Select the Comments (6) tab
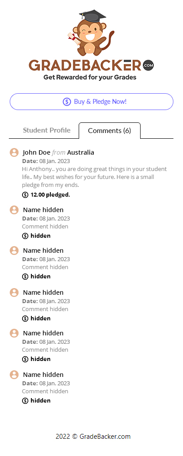183x456 pixels. pyautogui.click(x=110, y=131)
